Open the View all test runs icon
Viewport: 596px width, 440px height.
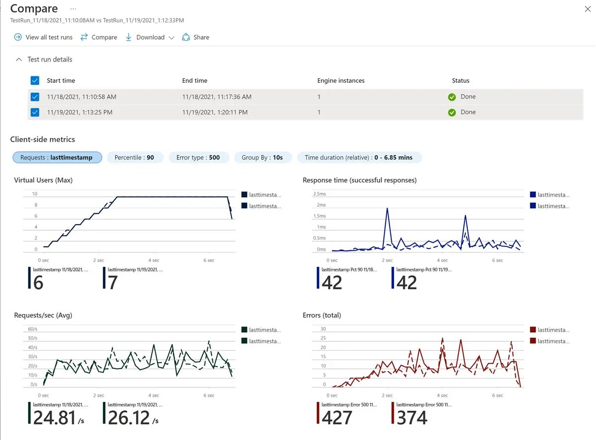17,37
